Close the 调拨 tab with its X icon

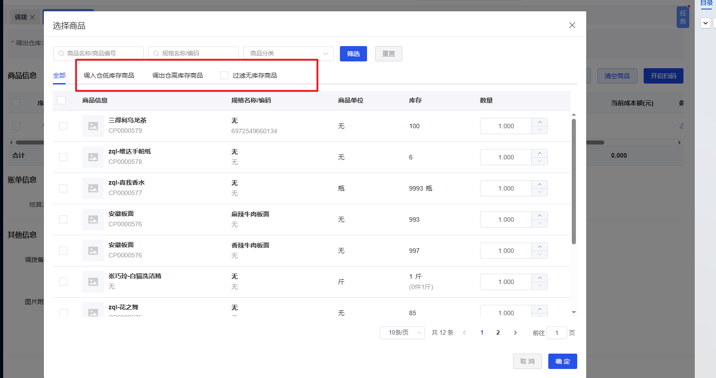click(x=32, y=17)
